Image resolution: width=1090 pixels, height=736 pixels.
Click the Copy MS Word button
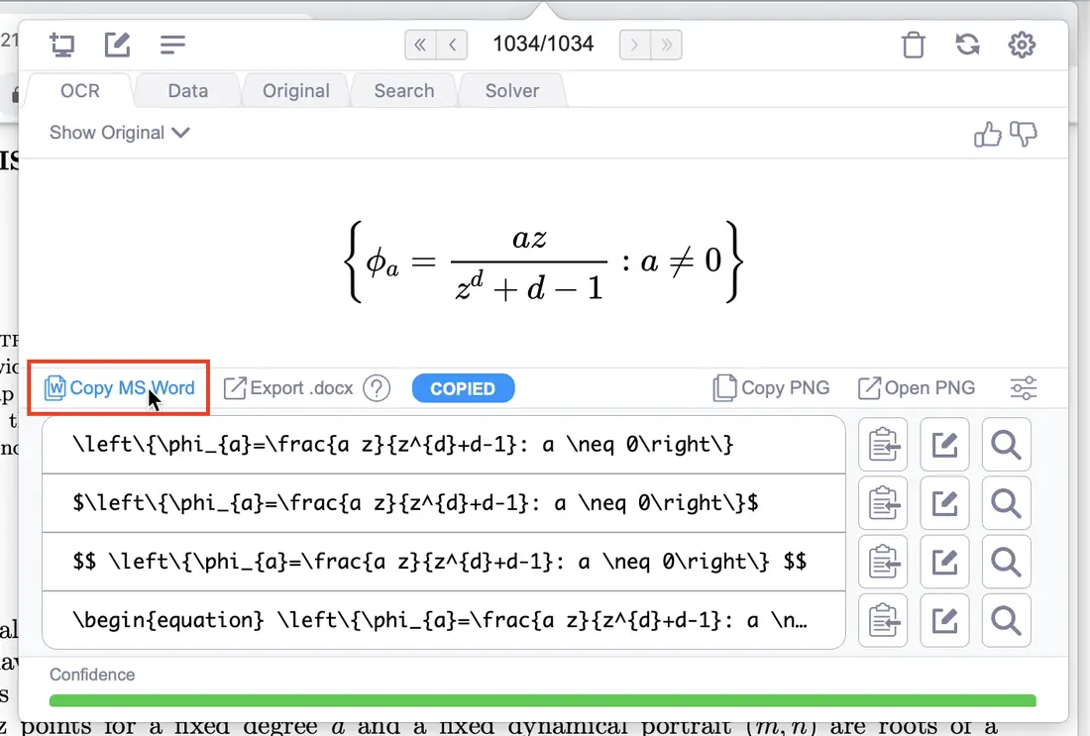tap(119, 387)
